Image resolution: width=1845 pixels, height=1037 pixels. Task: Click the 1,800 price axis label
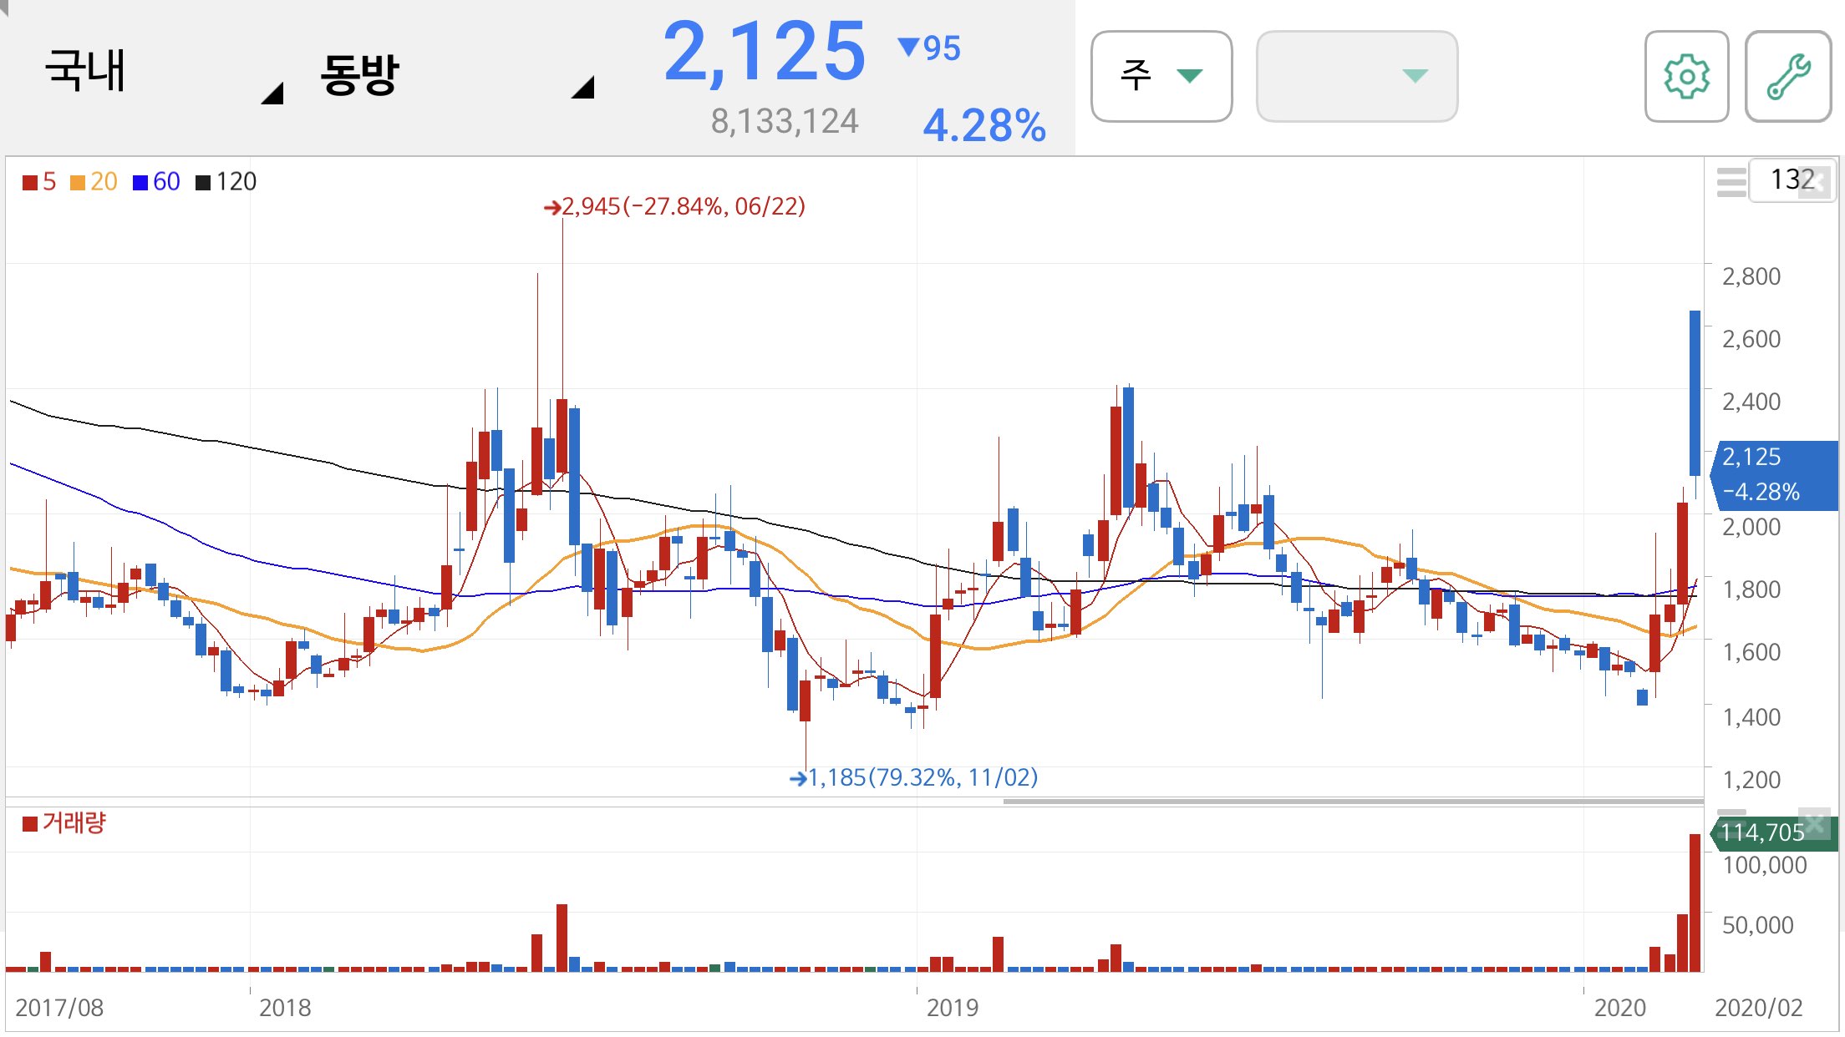point(1751,589)
